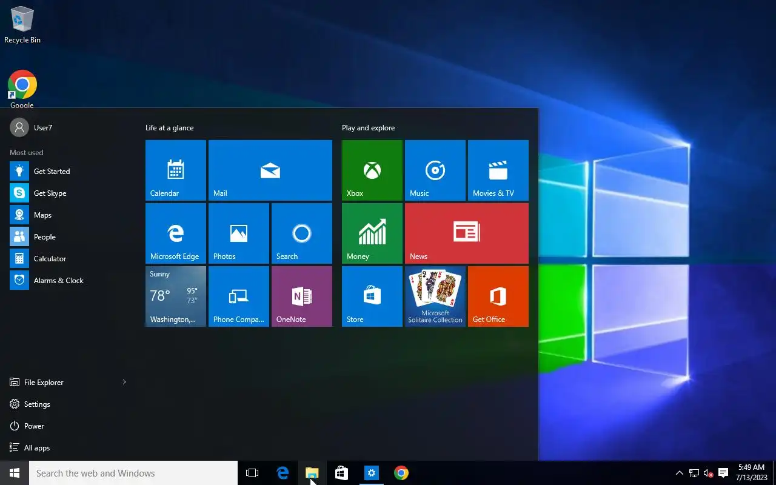Image resolution: width=776 pixels, height=485 pixels.
Task: Open the Action Center notifications icon
Action: (723, 473)
